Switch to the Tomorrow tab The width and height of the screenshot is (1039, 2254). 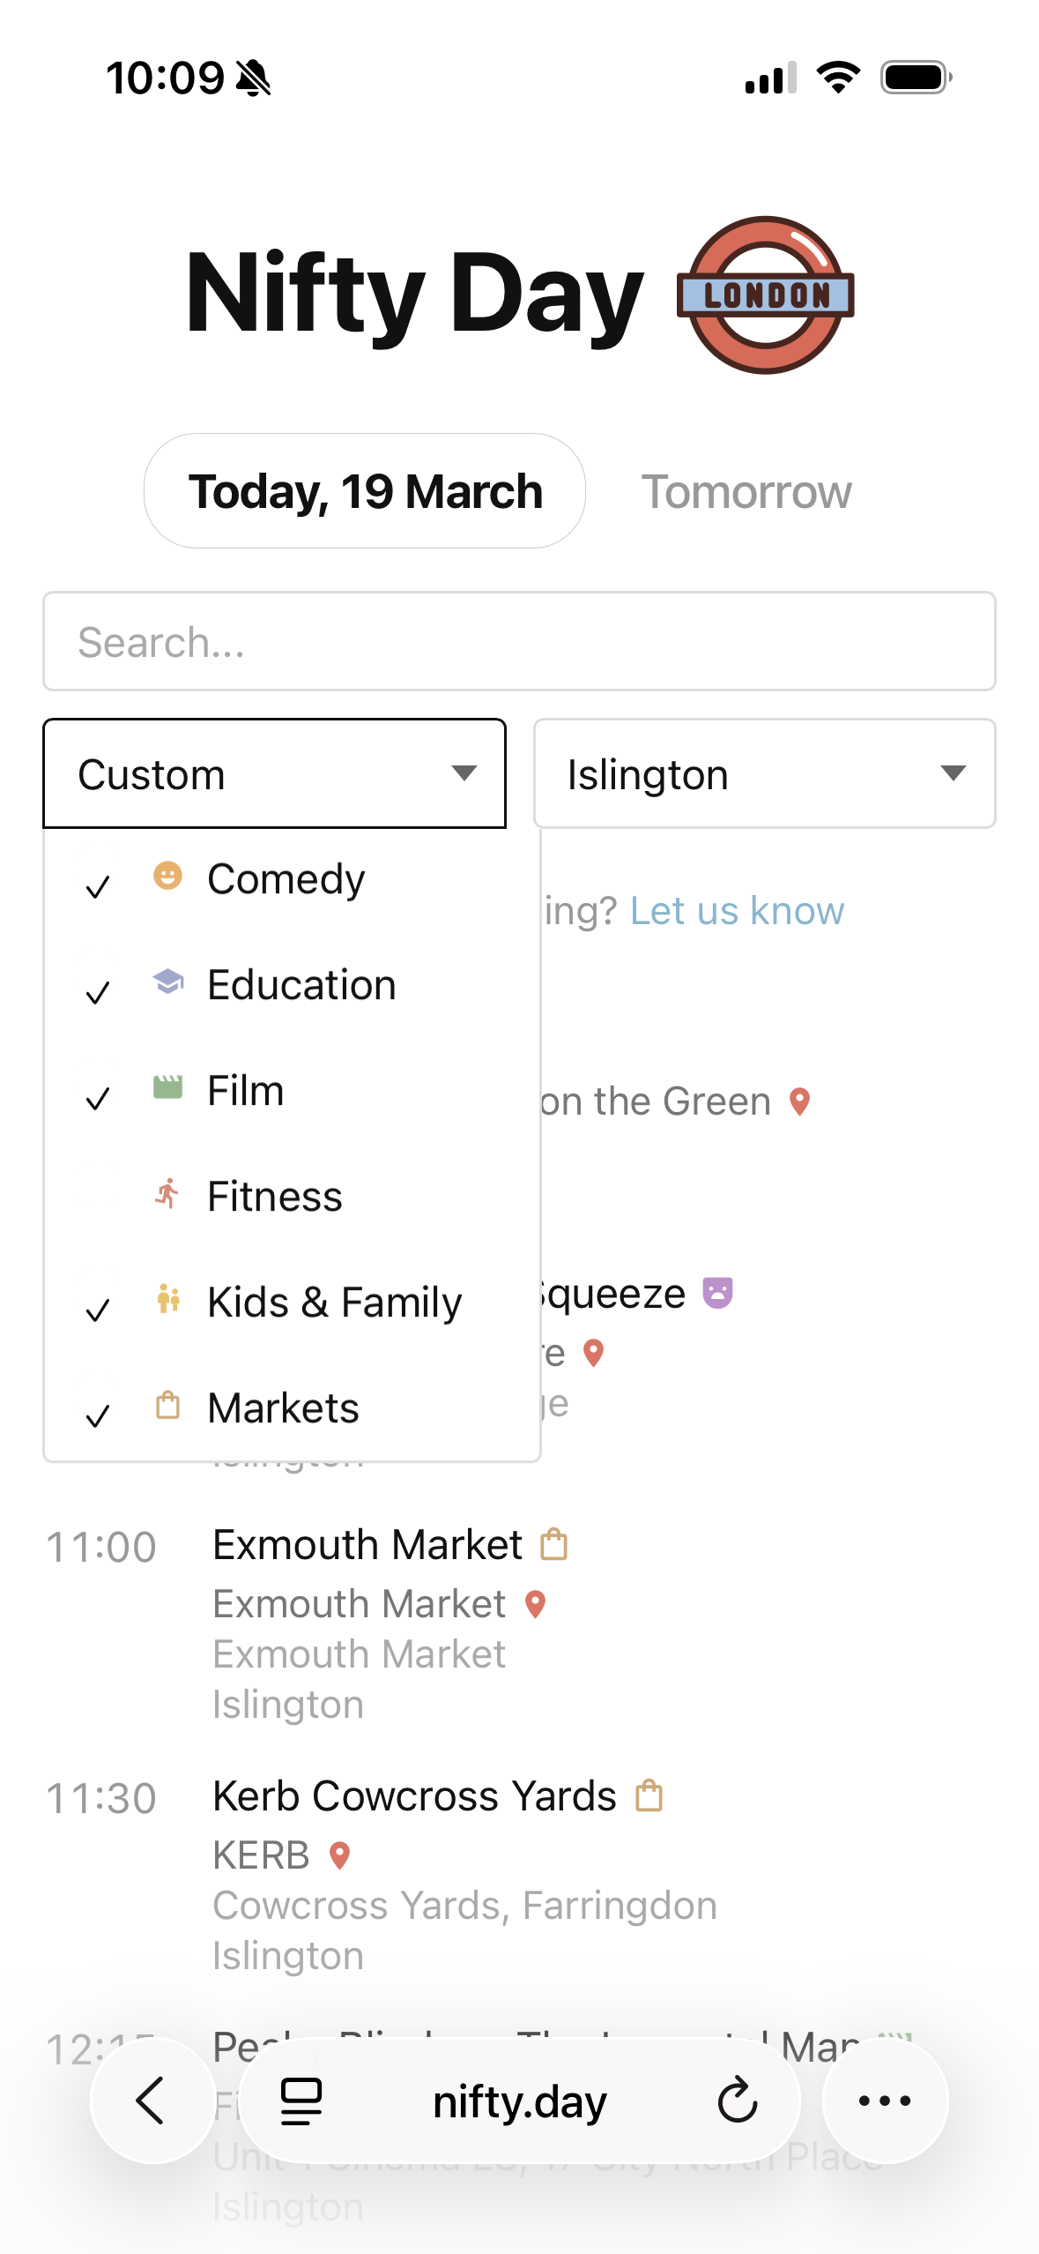coord(746,491)
